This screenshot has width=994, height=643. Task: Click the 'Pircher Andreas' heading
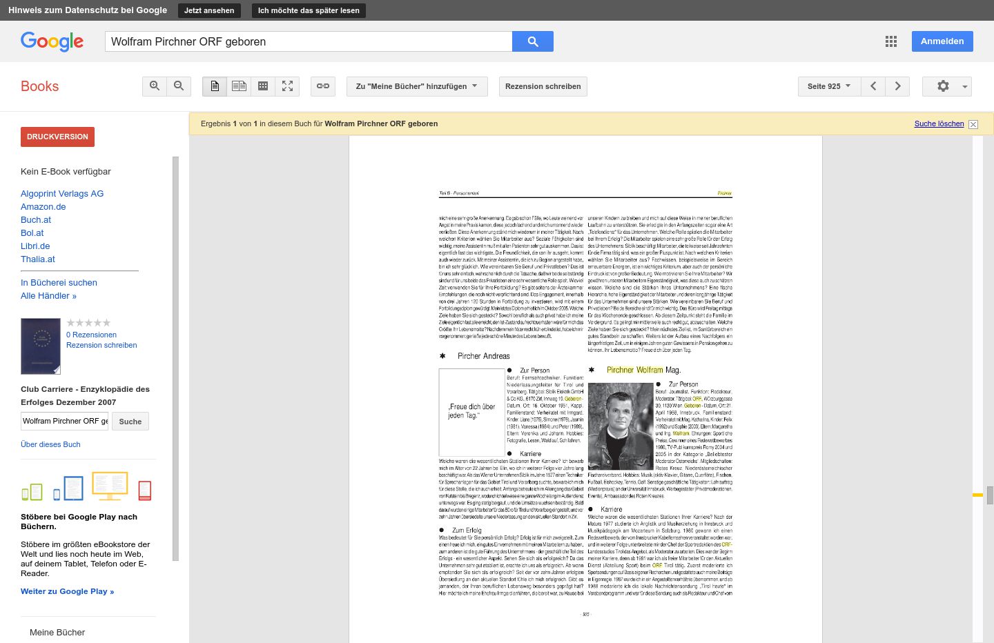[484, 356]
